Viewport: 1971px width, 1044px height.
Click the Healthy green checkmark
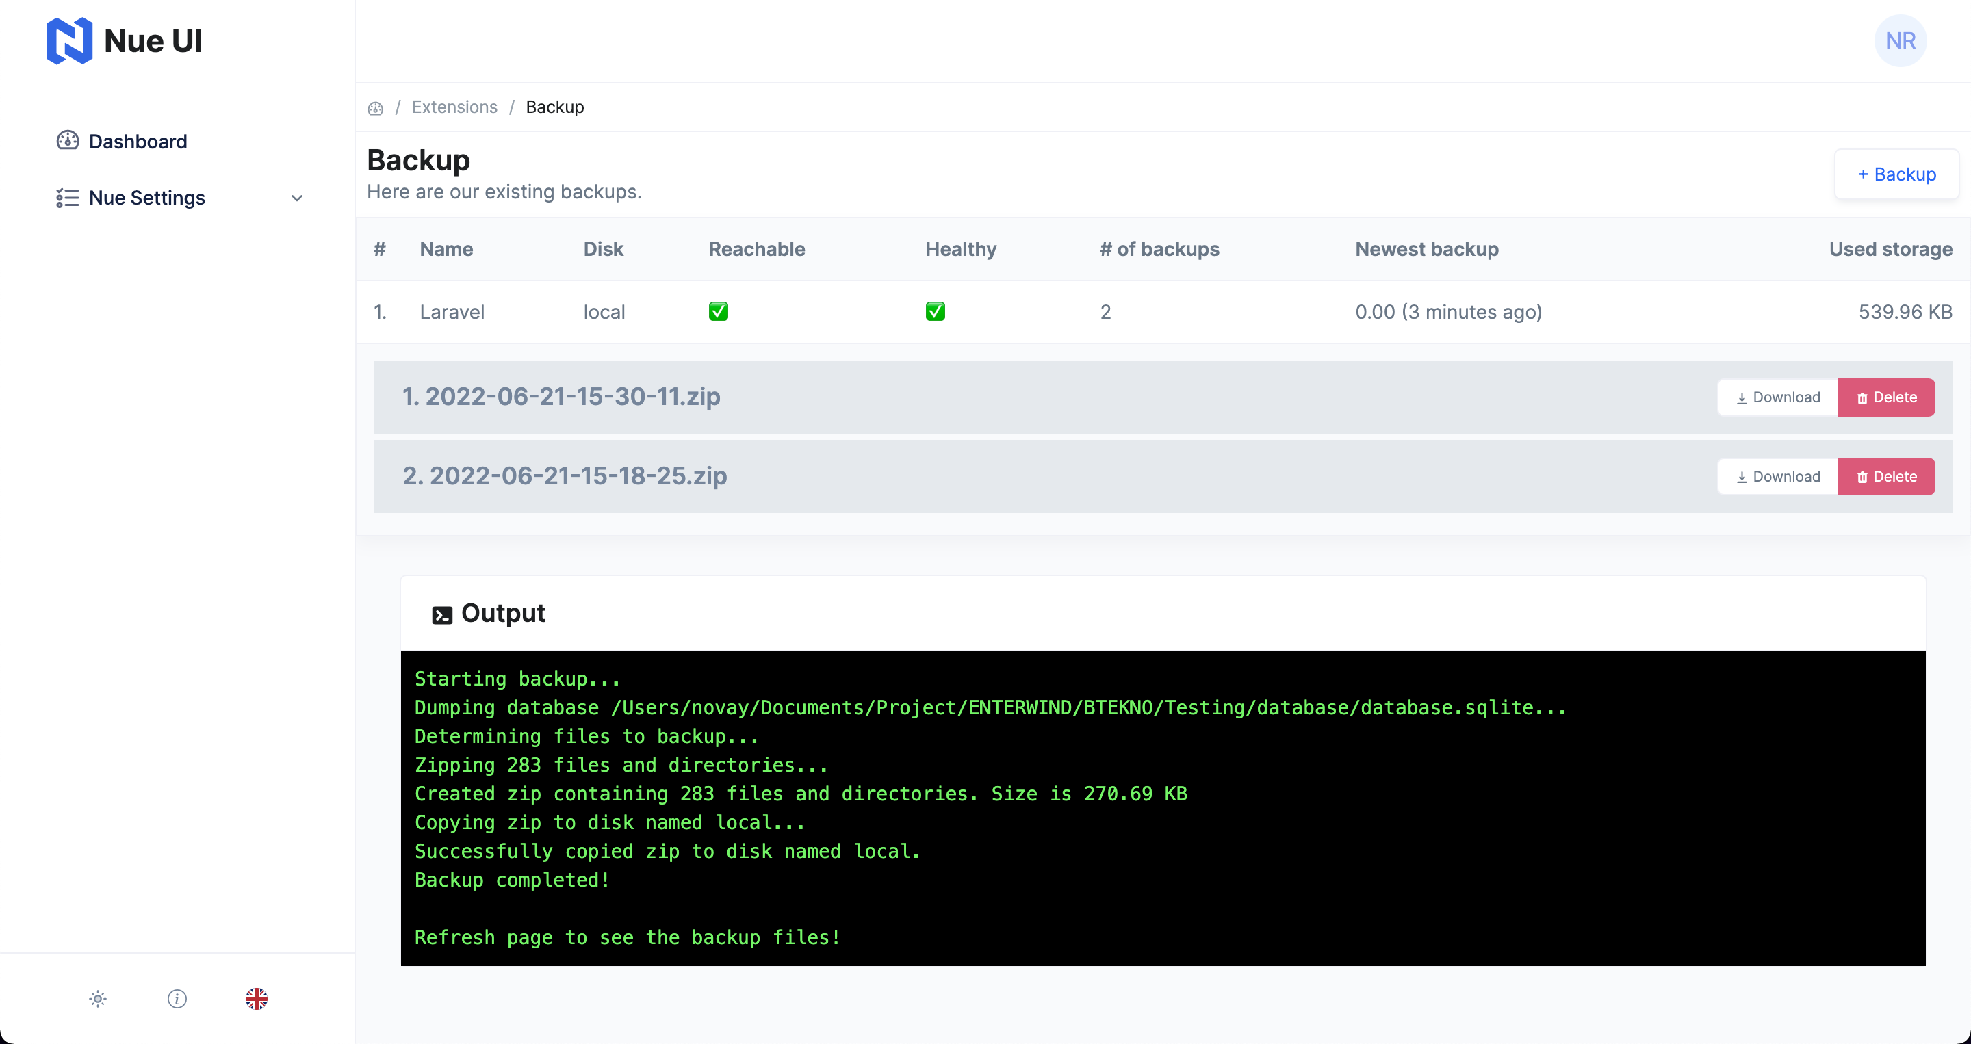click(934, 311)
